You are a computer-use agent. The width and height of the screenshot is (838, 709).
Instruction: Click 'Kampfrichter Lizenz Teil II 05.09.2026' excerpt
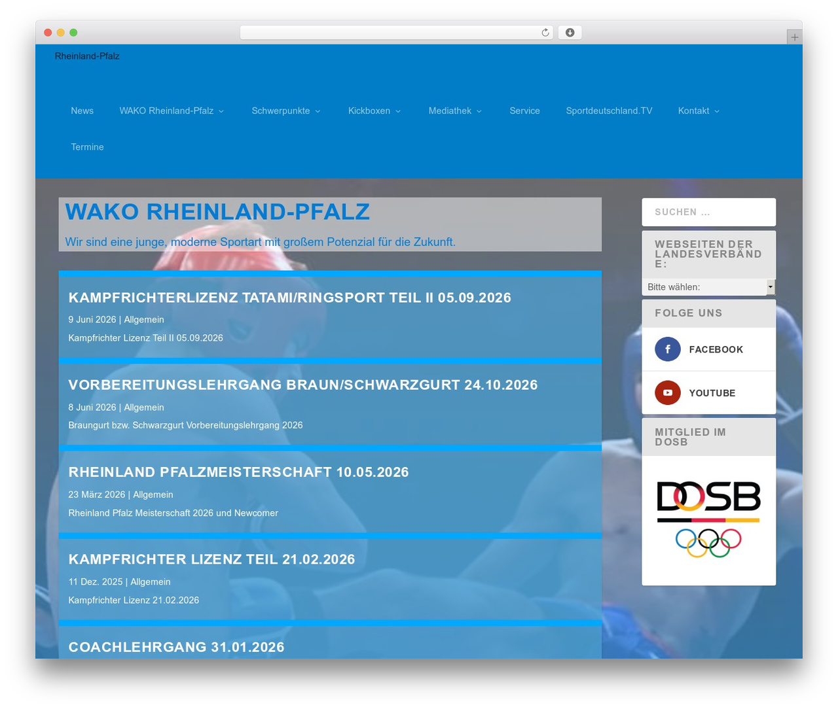click(145, 338)
